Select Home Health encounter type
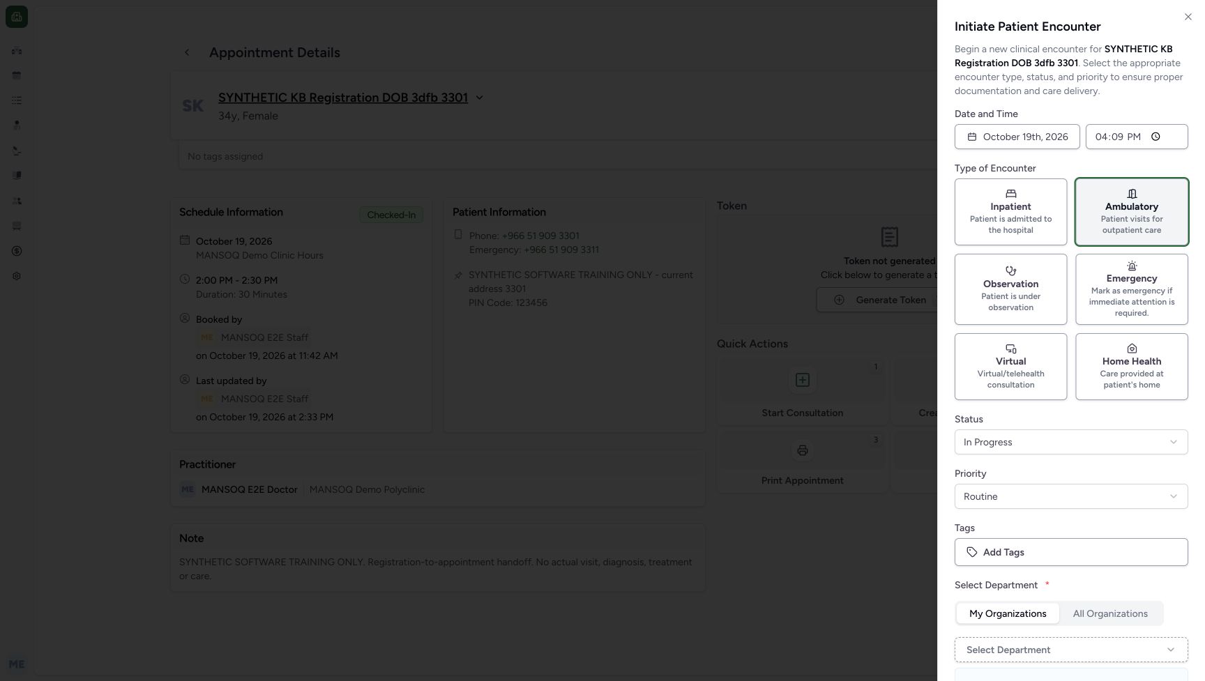Image resolution: width=1205 pixels, height=681 pixels. pos(1132,367)
